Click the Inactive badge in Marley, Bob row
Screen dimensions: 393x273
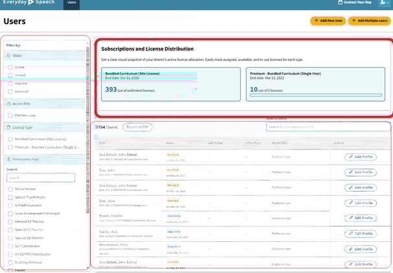[x=174, y=232]
